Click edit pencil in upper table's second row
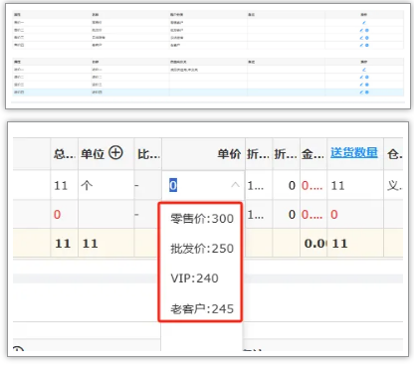Image resolution: width=414 pixels, height=369 pixels. pyautogui.click(x=361, y=30)
